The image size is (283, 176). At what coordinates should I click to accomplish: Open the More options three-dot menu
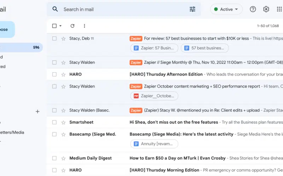coord(84,26)
